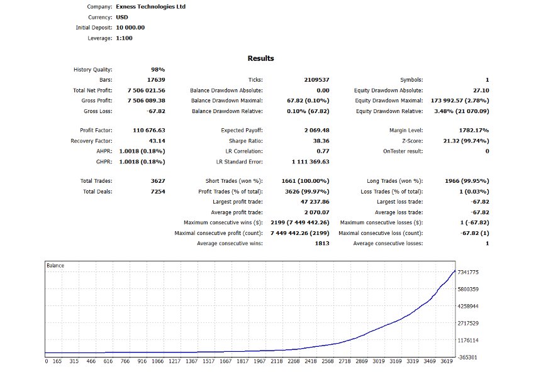Image resolution: width=536 pixels, height=377 pixels.
Task: Select Total Net Profit value 7 506 021.56
Action: pos(147,90)
